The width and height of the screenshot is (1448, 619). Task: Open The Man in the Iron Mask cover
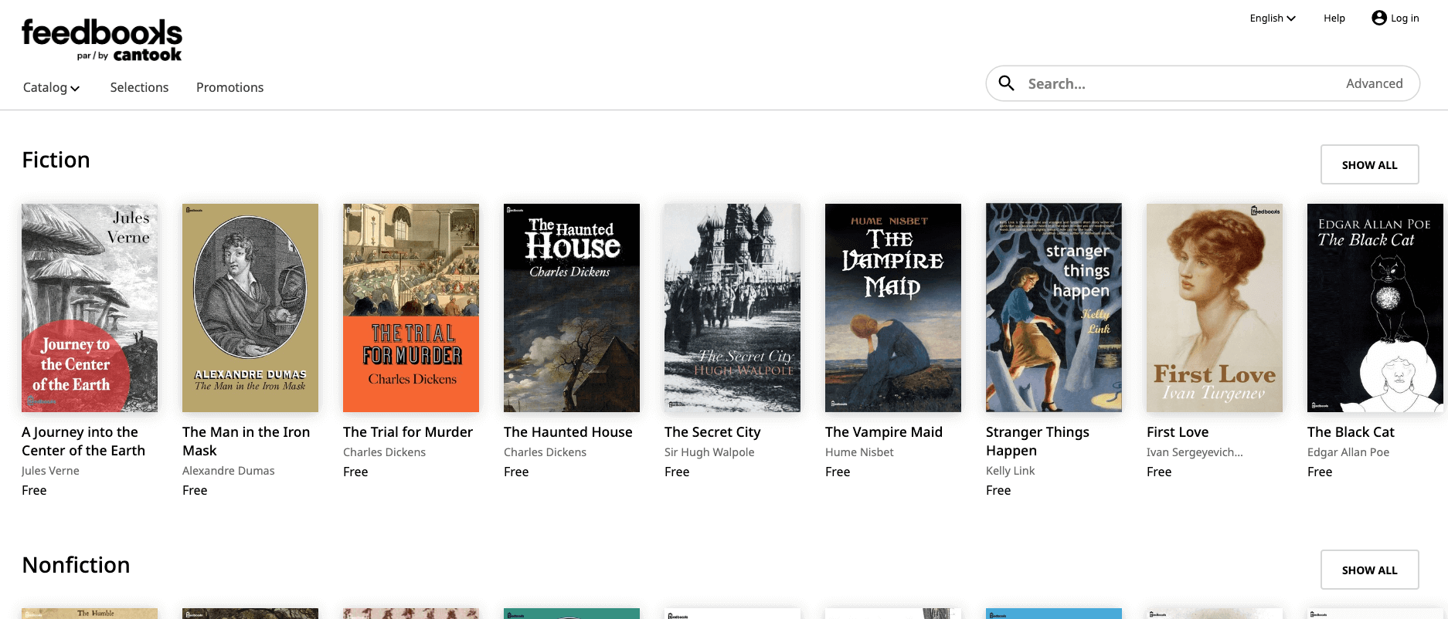pyautogui.click(x=250, y=308)
